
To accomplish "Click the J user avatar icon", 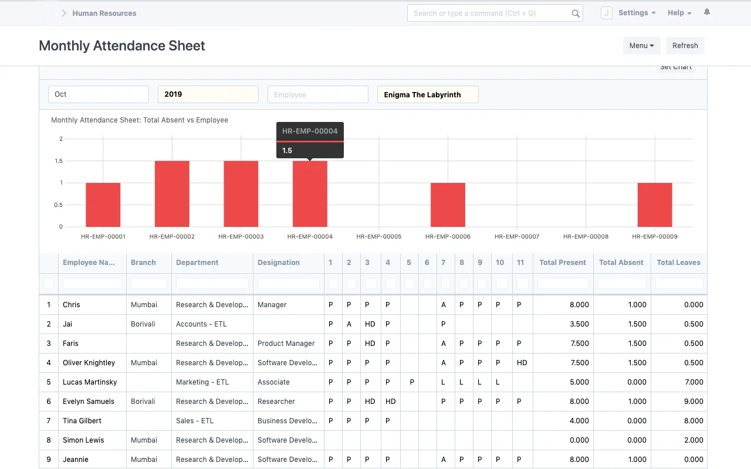I will (x=606, y=12).
